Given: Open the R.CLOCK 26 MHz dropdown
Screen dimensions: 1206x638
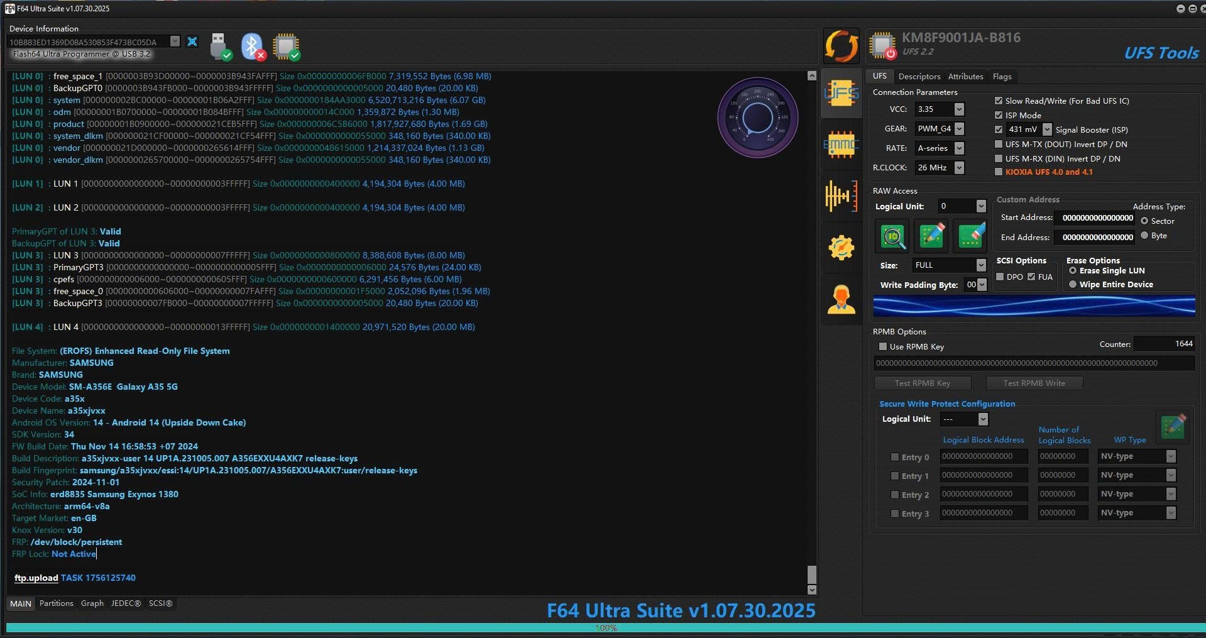Looking at the screenshot, I should pyautogui.click(x=959, y=168).
